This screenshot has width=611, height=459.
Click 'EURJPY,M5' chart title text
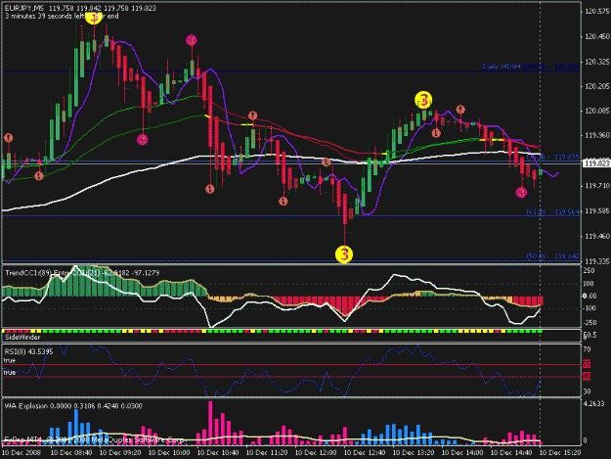[x=24, y=8]
